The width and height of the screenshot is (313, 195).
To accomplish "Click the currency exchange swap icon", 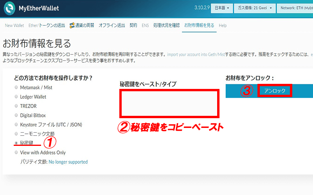I will click(x=72, y=25).
